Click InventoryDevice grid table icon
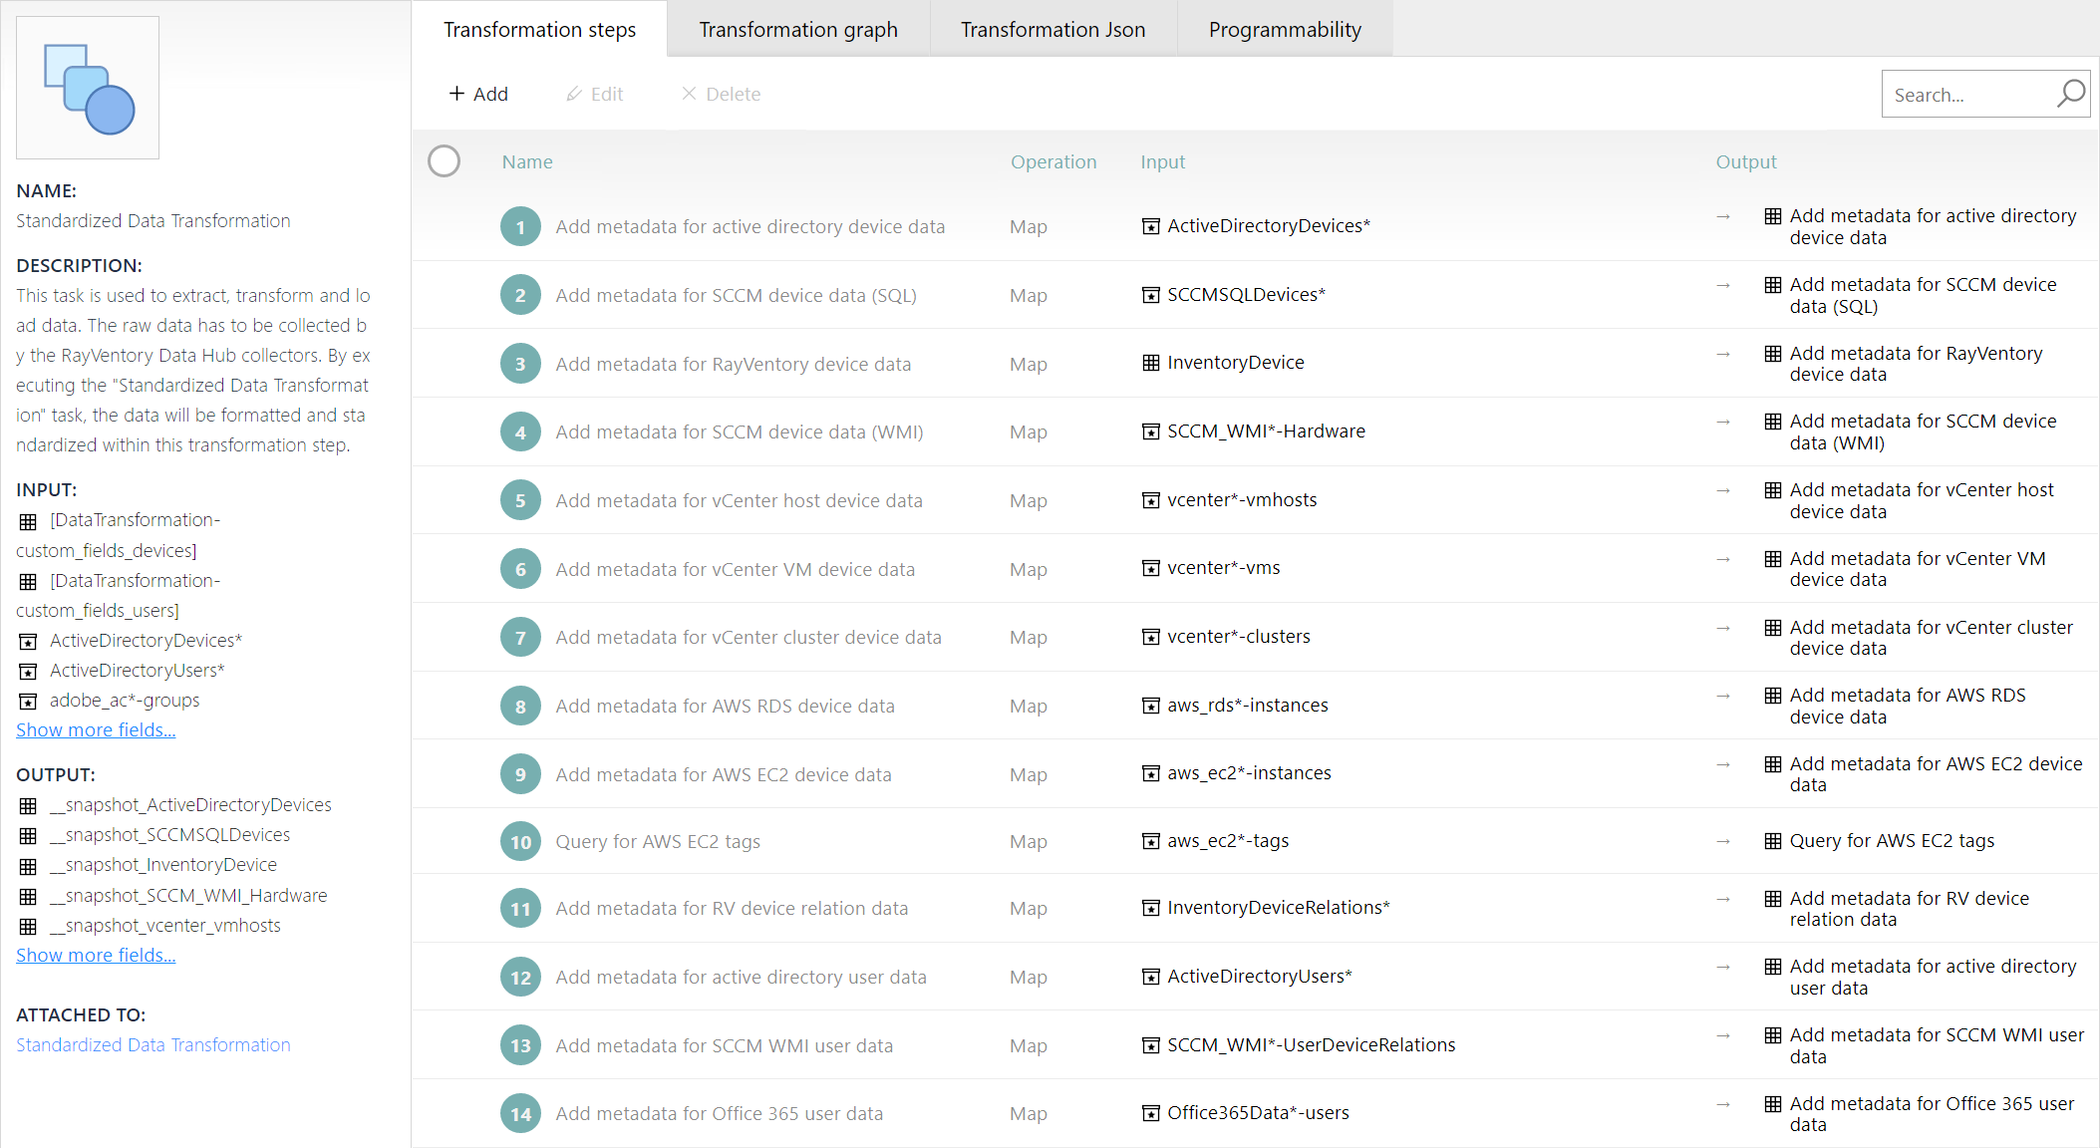Viewport: 2100px width, 1148px height. tap(1150, 363)
